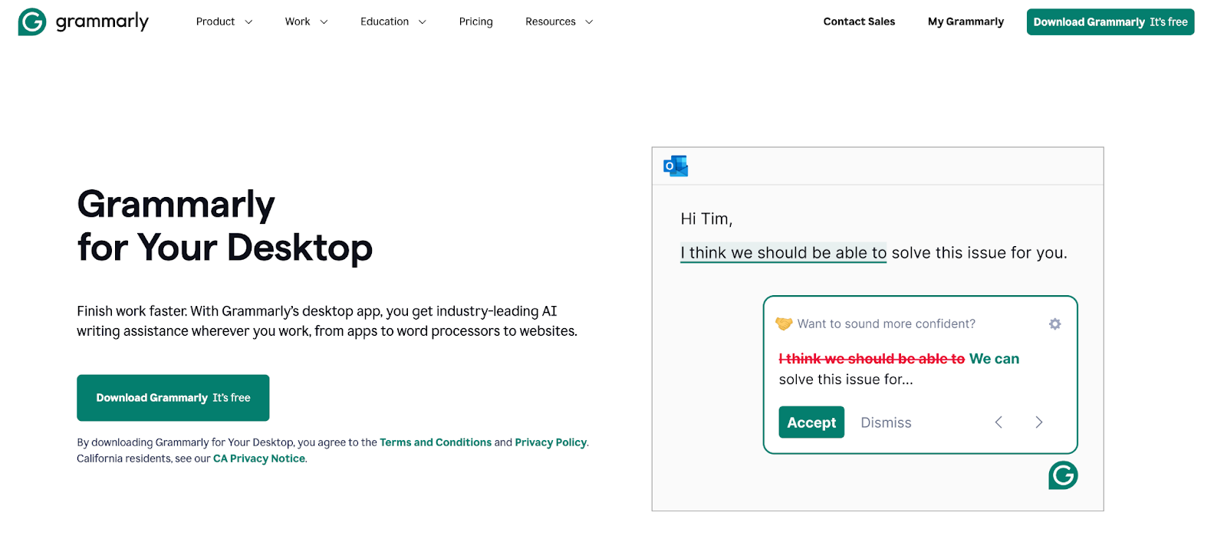Open the Outlook icon in demo window
Image resolution: width=1227 pixels, height=552 pixels.
pyautogui.click(x=676, y=166)
